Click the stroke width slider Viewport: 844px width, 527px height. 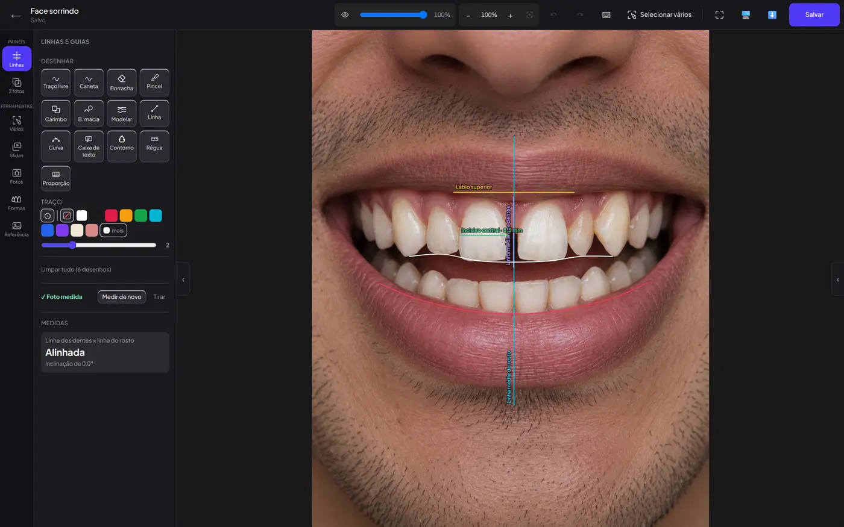coord(98,245)
